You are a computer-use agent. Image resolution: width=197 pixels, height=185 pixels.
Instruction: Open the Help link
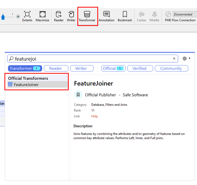click(x=95, y=116)
